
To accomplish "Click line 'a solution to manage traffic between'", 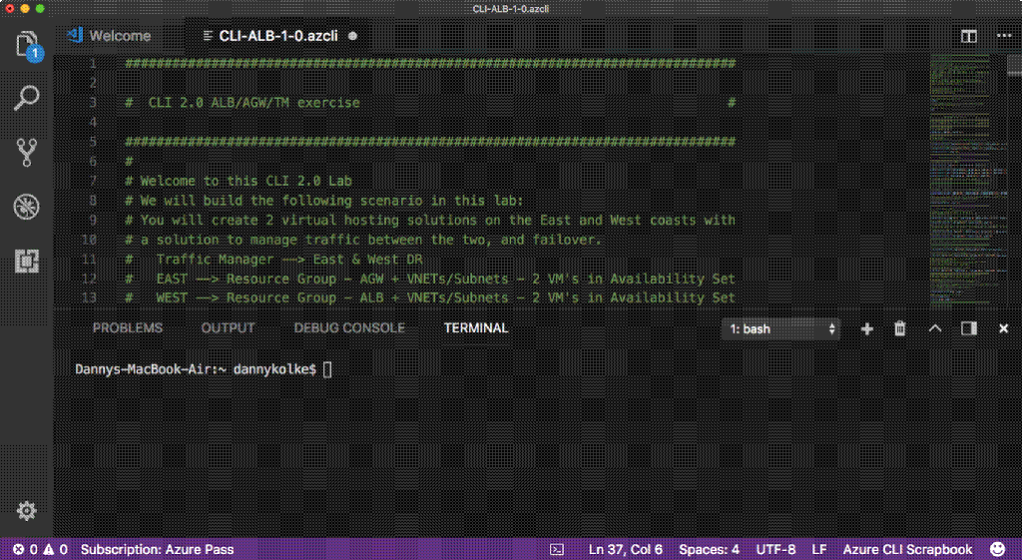I will tap(363, 240).
